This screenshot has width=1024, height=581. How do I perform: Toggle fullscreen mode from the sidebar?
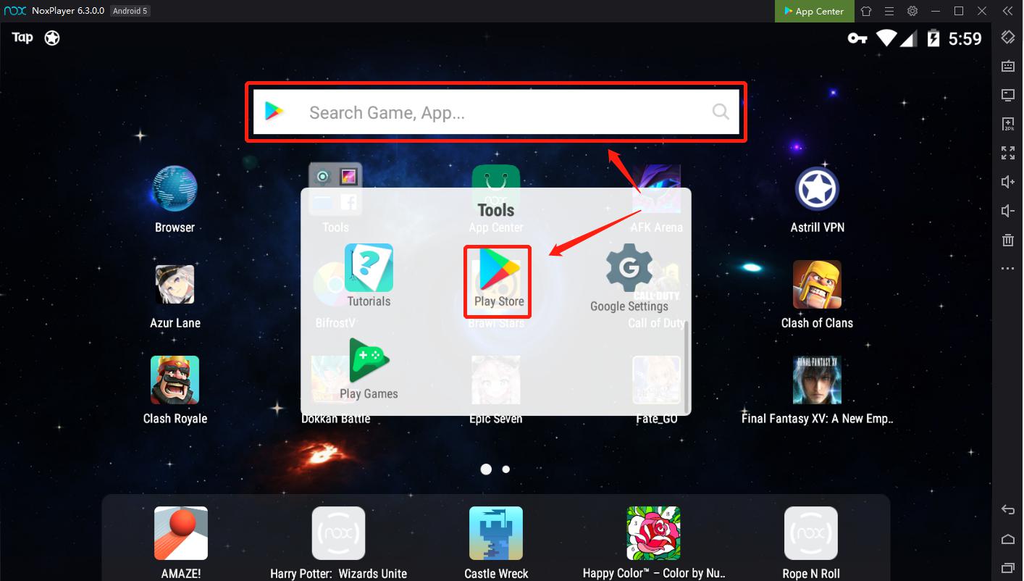click(1007, 153)
